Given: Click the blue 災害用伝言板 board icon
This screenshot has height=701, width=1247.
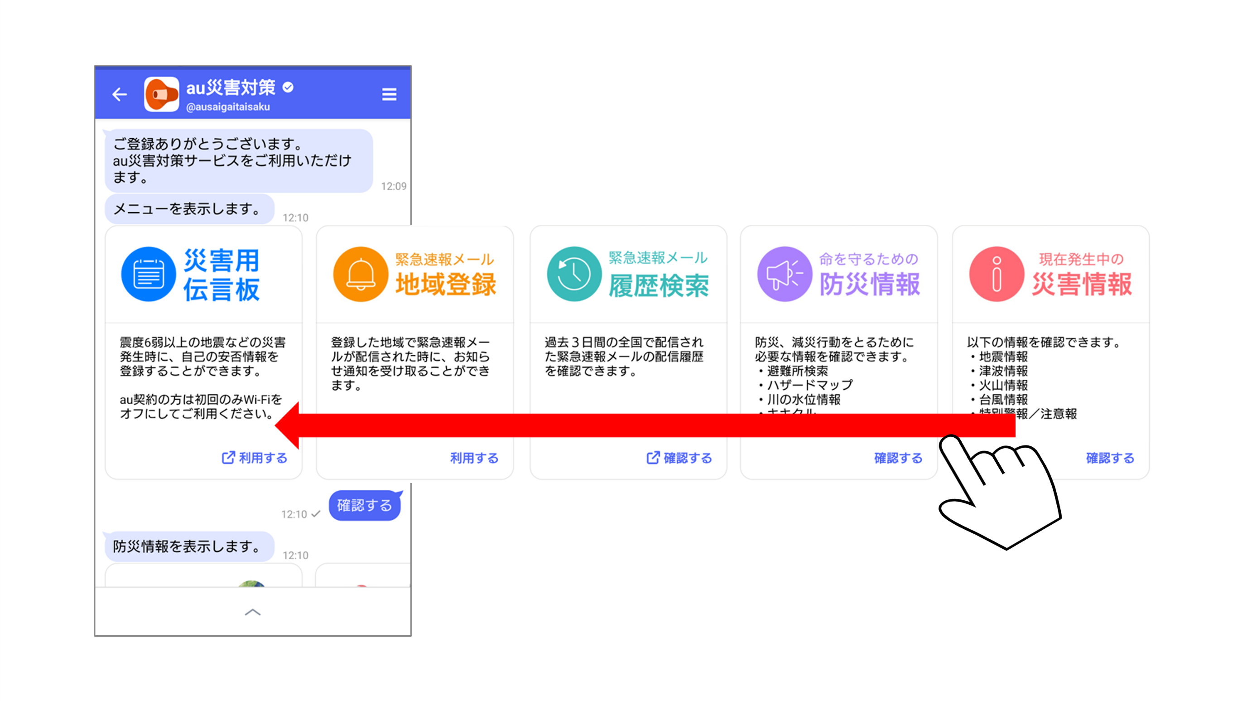Looking at the screenshot, I should click(x=148, y=274).
